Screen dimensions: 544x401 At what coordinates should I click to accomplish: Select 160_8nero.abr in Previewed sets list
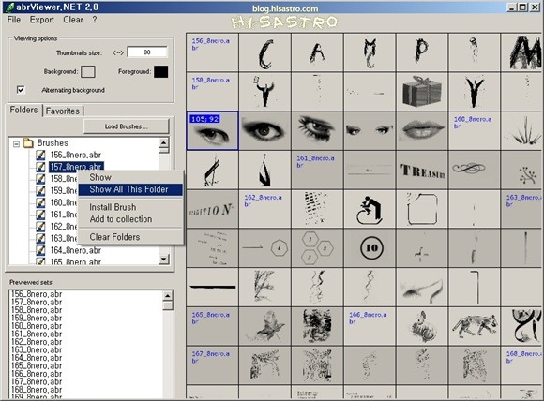point(37,326)
